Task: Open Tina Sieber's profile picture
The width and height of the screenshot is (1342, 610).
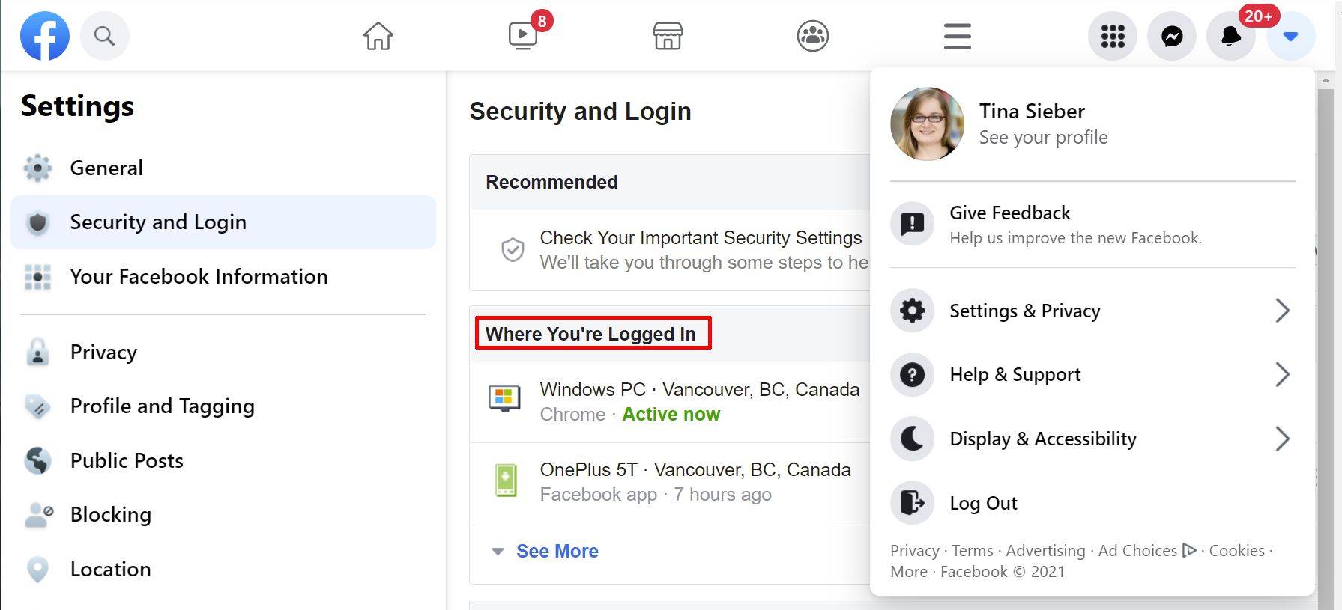Action: coord(927,124)
